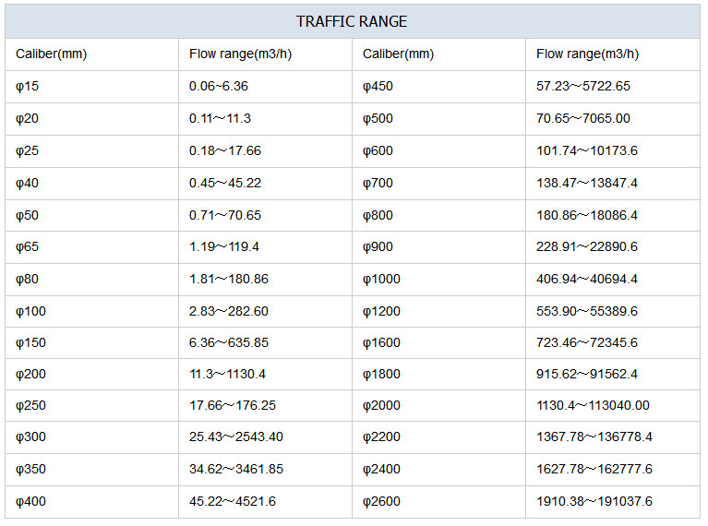Click the 57.23~5722.65 flow value
Screen dimensions: 708x526
pos(583,86)
